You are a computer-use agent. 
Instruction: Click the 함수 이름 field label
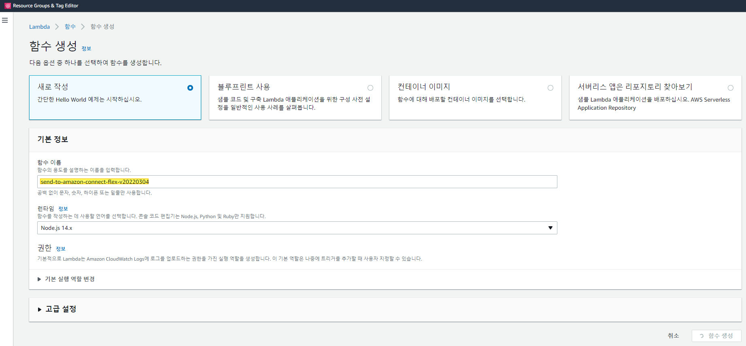pos(49,162)
